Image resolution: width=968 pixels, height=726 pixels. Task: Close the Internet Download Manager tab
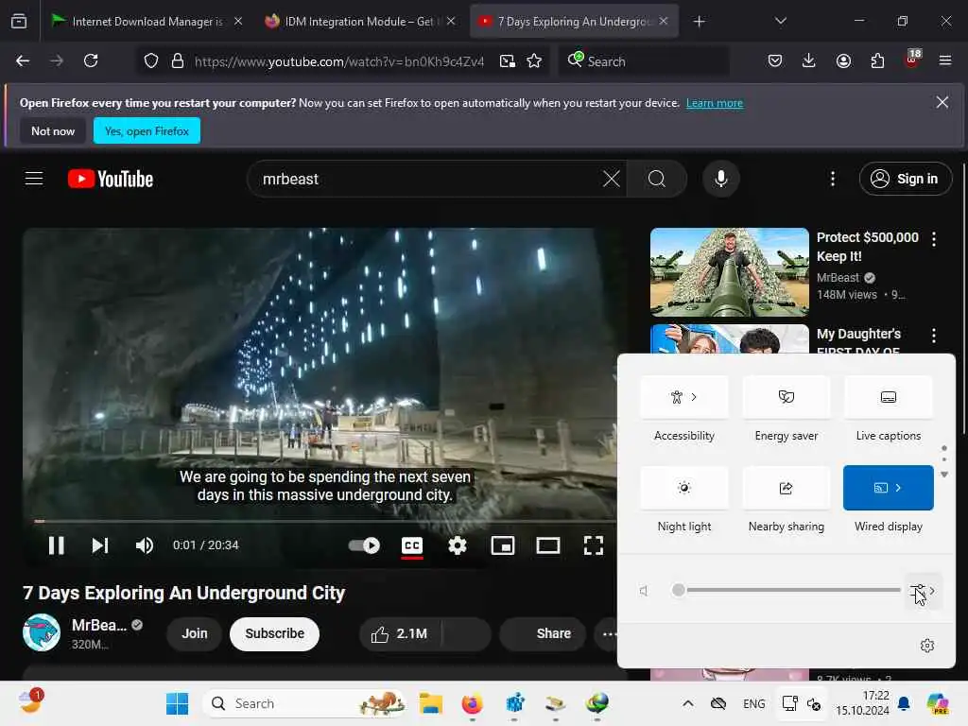[x=238, y=21]
